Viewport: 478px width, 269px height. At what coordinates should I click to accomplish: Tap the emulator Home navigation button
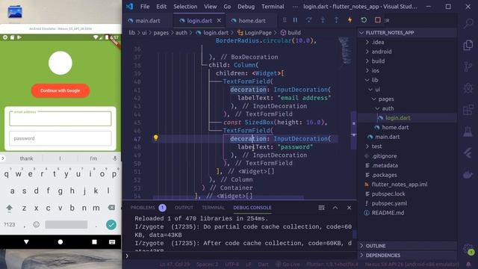[60, 242]
